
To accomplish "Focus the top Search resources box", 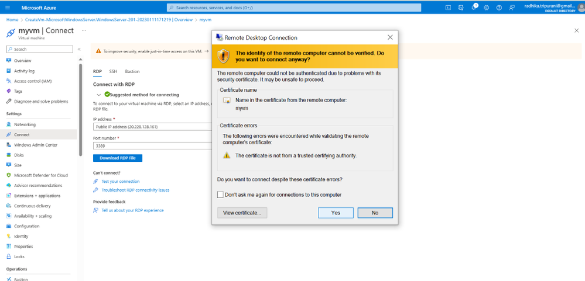I will point(293,8).
